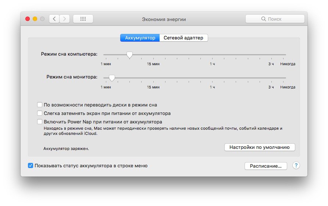The height and width of the screenshot is (206, 328).
Task: Click the Аккумулятор заряжен. status text
Action: 66,149
